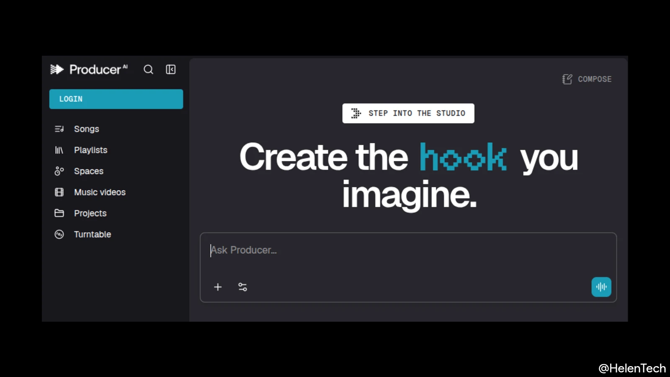Open search with the magnifier icon
The width and height of the screenshot is (670, 377).
coord(148,70)
